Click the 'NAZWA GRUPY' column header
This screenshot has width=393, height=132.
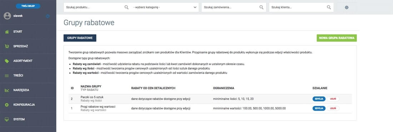91,86
